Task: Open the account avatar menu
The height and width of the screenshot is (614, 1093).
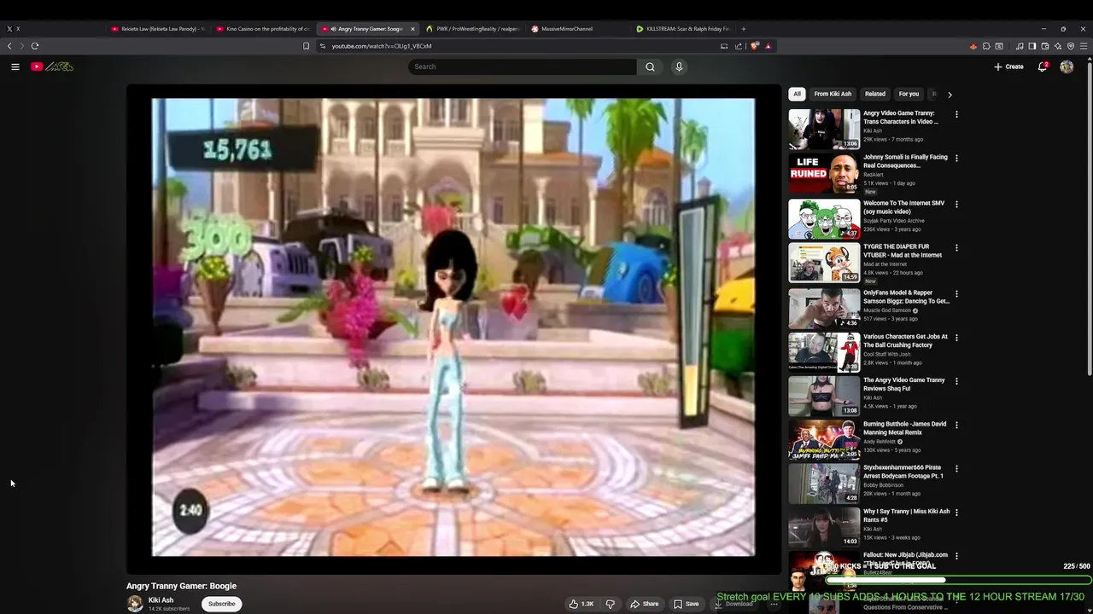Action: (1067, 67)
